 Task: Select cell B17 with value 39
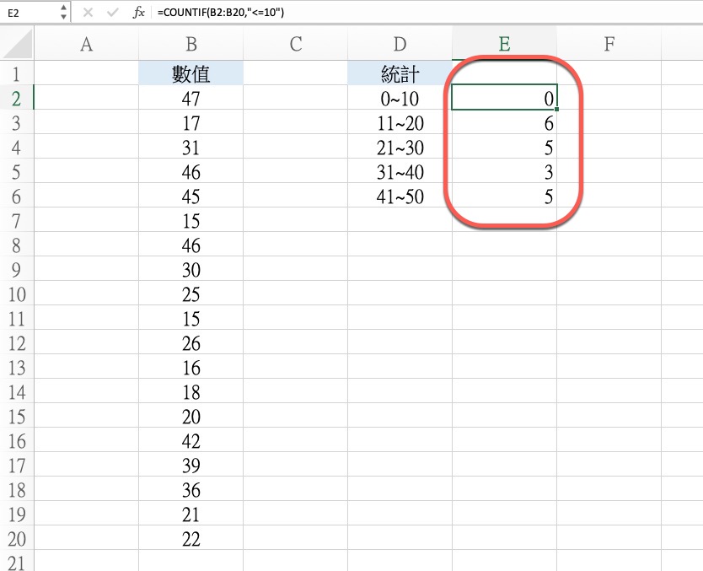click(191, 464)
